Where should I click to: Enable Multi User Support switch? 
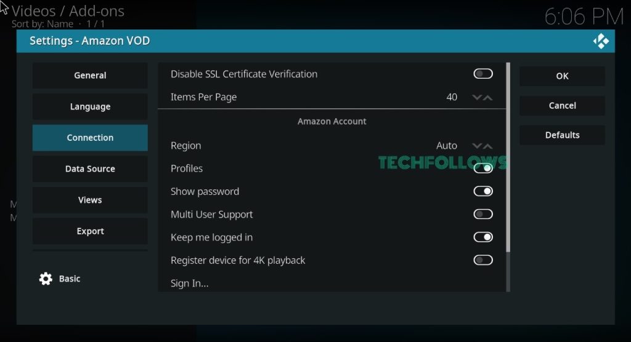point(483,214)
